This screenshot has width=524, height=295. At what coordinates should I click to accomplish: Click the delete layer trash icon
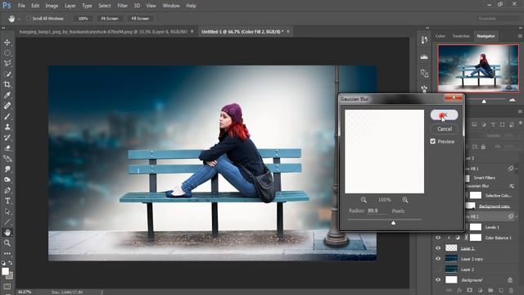pyautogui.click(x=511, y=290)
